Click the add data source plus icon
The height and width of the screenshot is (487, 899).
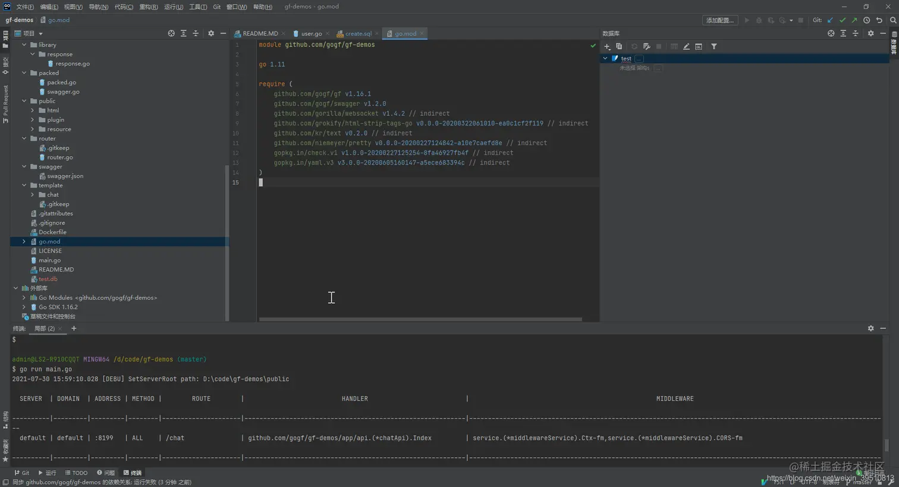point(607,46)
